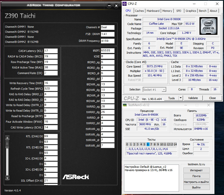The width and height of the screenshot is (224, 195).
Task: Click the 'Z390 Taichi' board title
Action: [x=20, y=16]
